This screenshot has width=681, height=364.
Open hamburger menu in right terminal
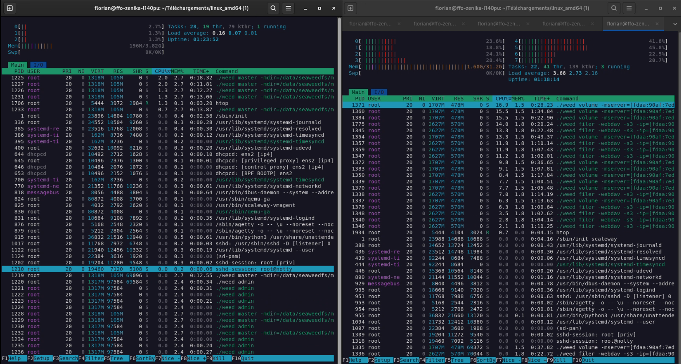tap(629, 8)
